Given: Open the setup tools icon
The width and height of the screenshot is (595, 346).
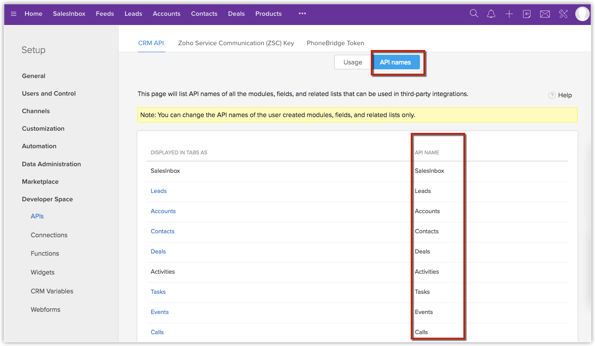Looking at the screenshot, I should tap(563, 14).
